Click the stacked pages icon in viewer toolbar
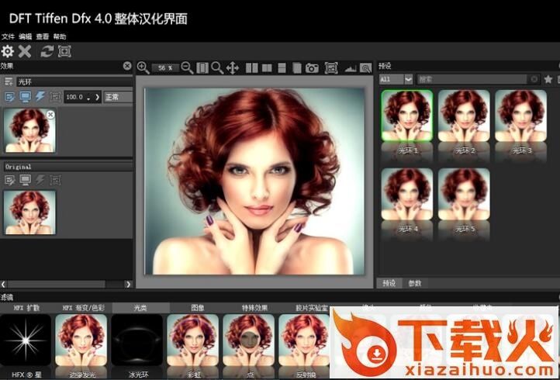 (x=297, y=68)
